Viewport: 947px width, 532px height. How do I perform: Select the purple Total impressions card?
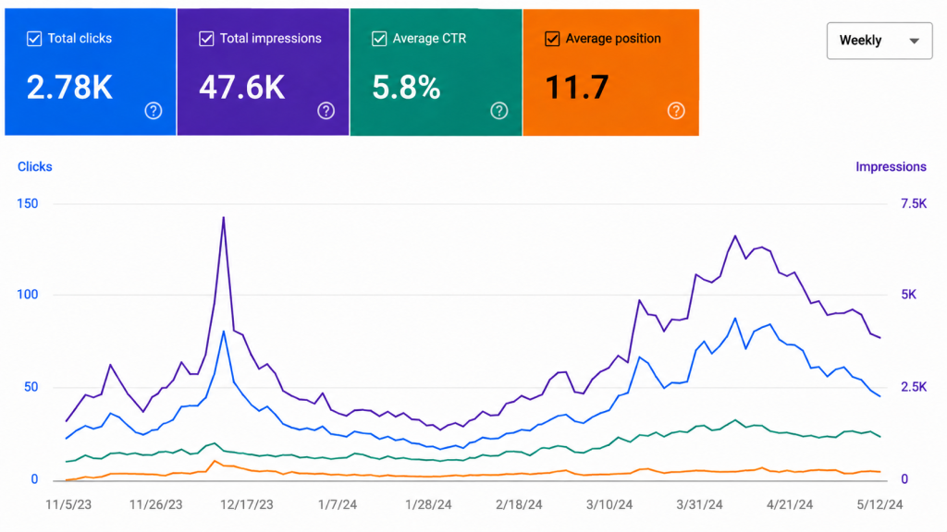click(263, 72)
